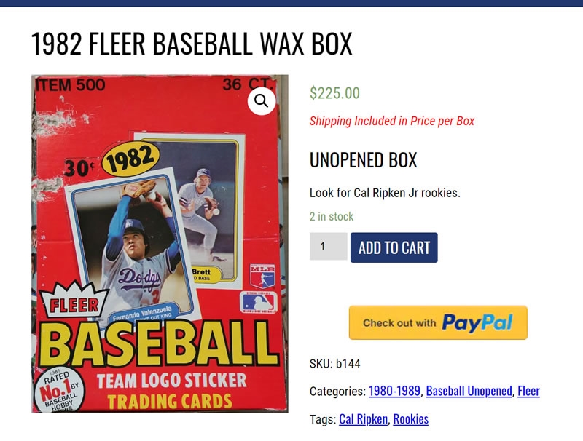Click the 1982 Fleer Baseball Wax Box title

[192, 44]
